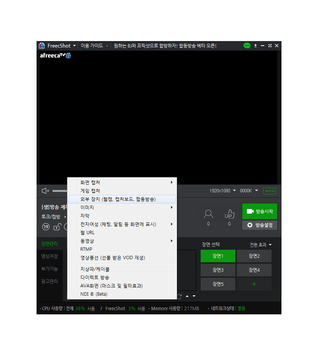Choose RTMP menu item
The image size is (318, 355).
122,249
